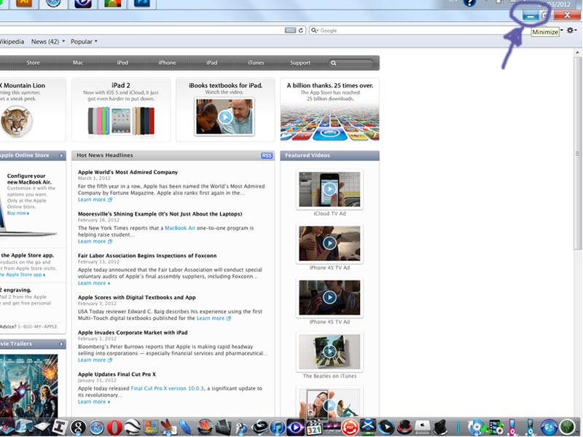Open the Wikipedia bookmark
Image resolution: width=583 pixels, height=437 pixels.
click(12, 42)
